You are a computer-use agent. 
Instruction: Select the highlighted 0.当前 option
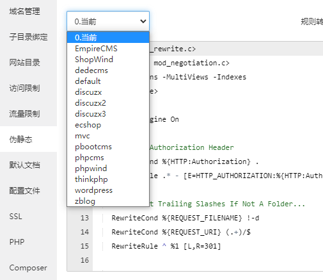(108, 37)
